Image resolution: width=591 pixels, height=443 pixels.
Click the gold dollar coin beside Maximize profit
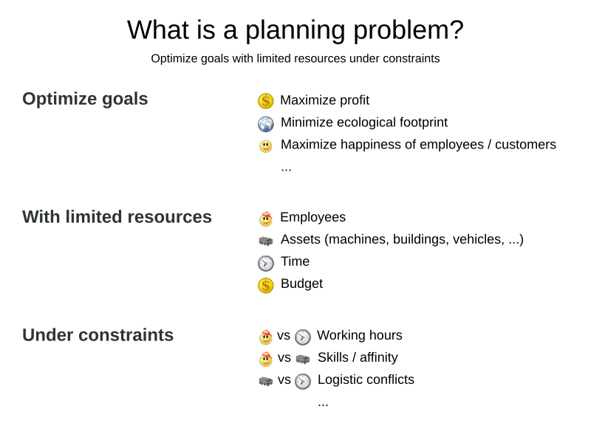pos(266,101)
